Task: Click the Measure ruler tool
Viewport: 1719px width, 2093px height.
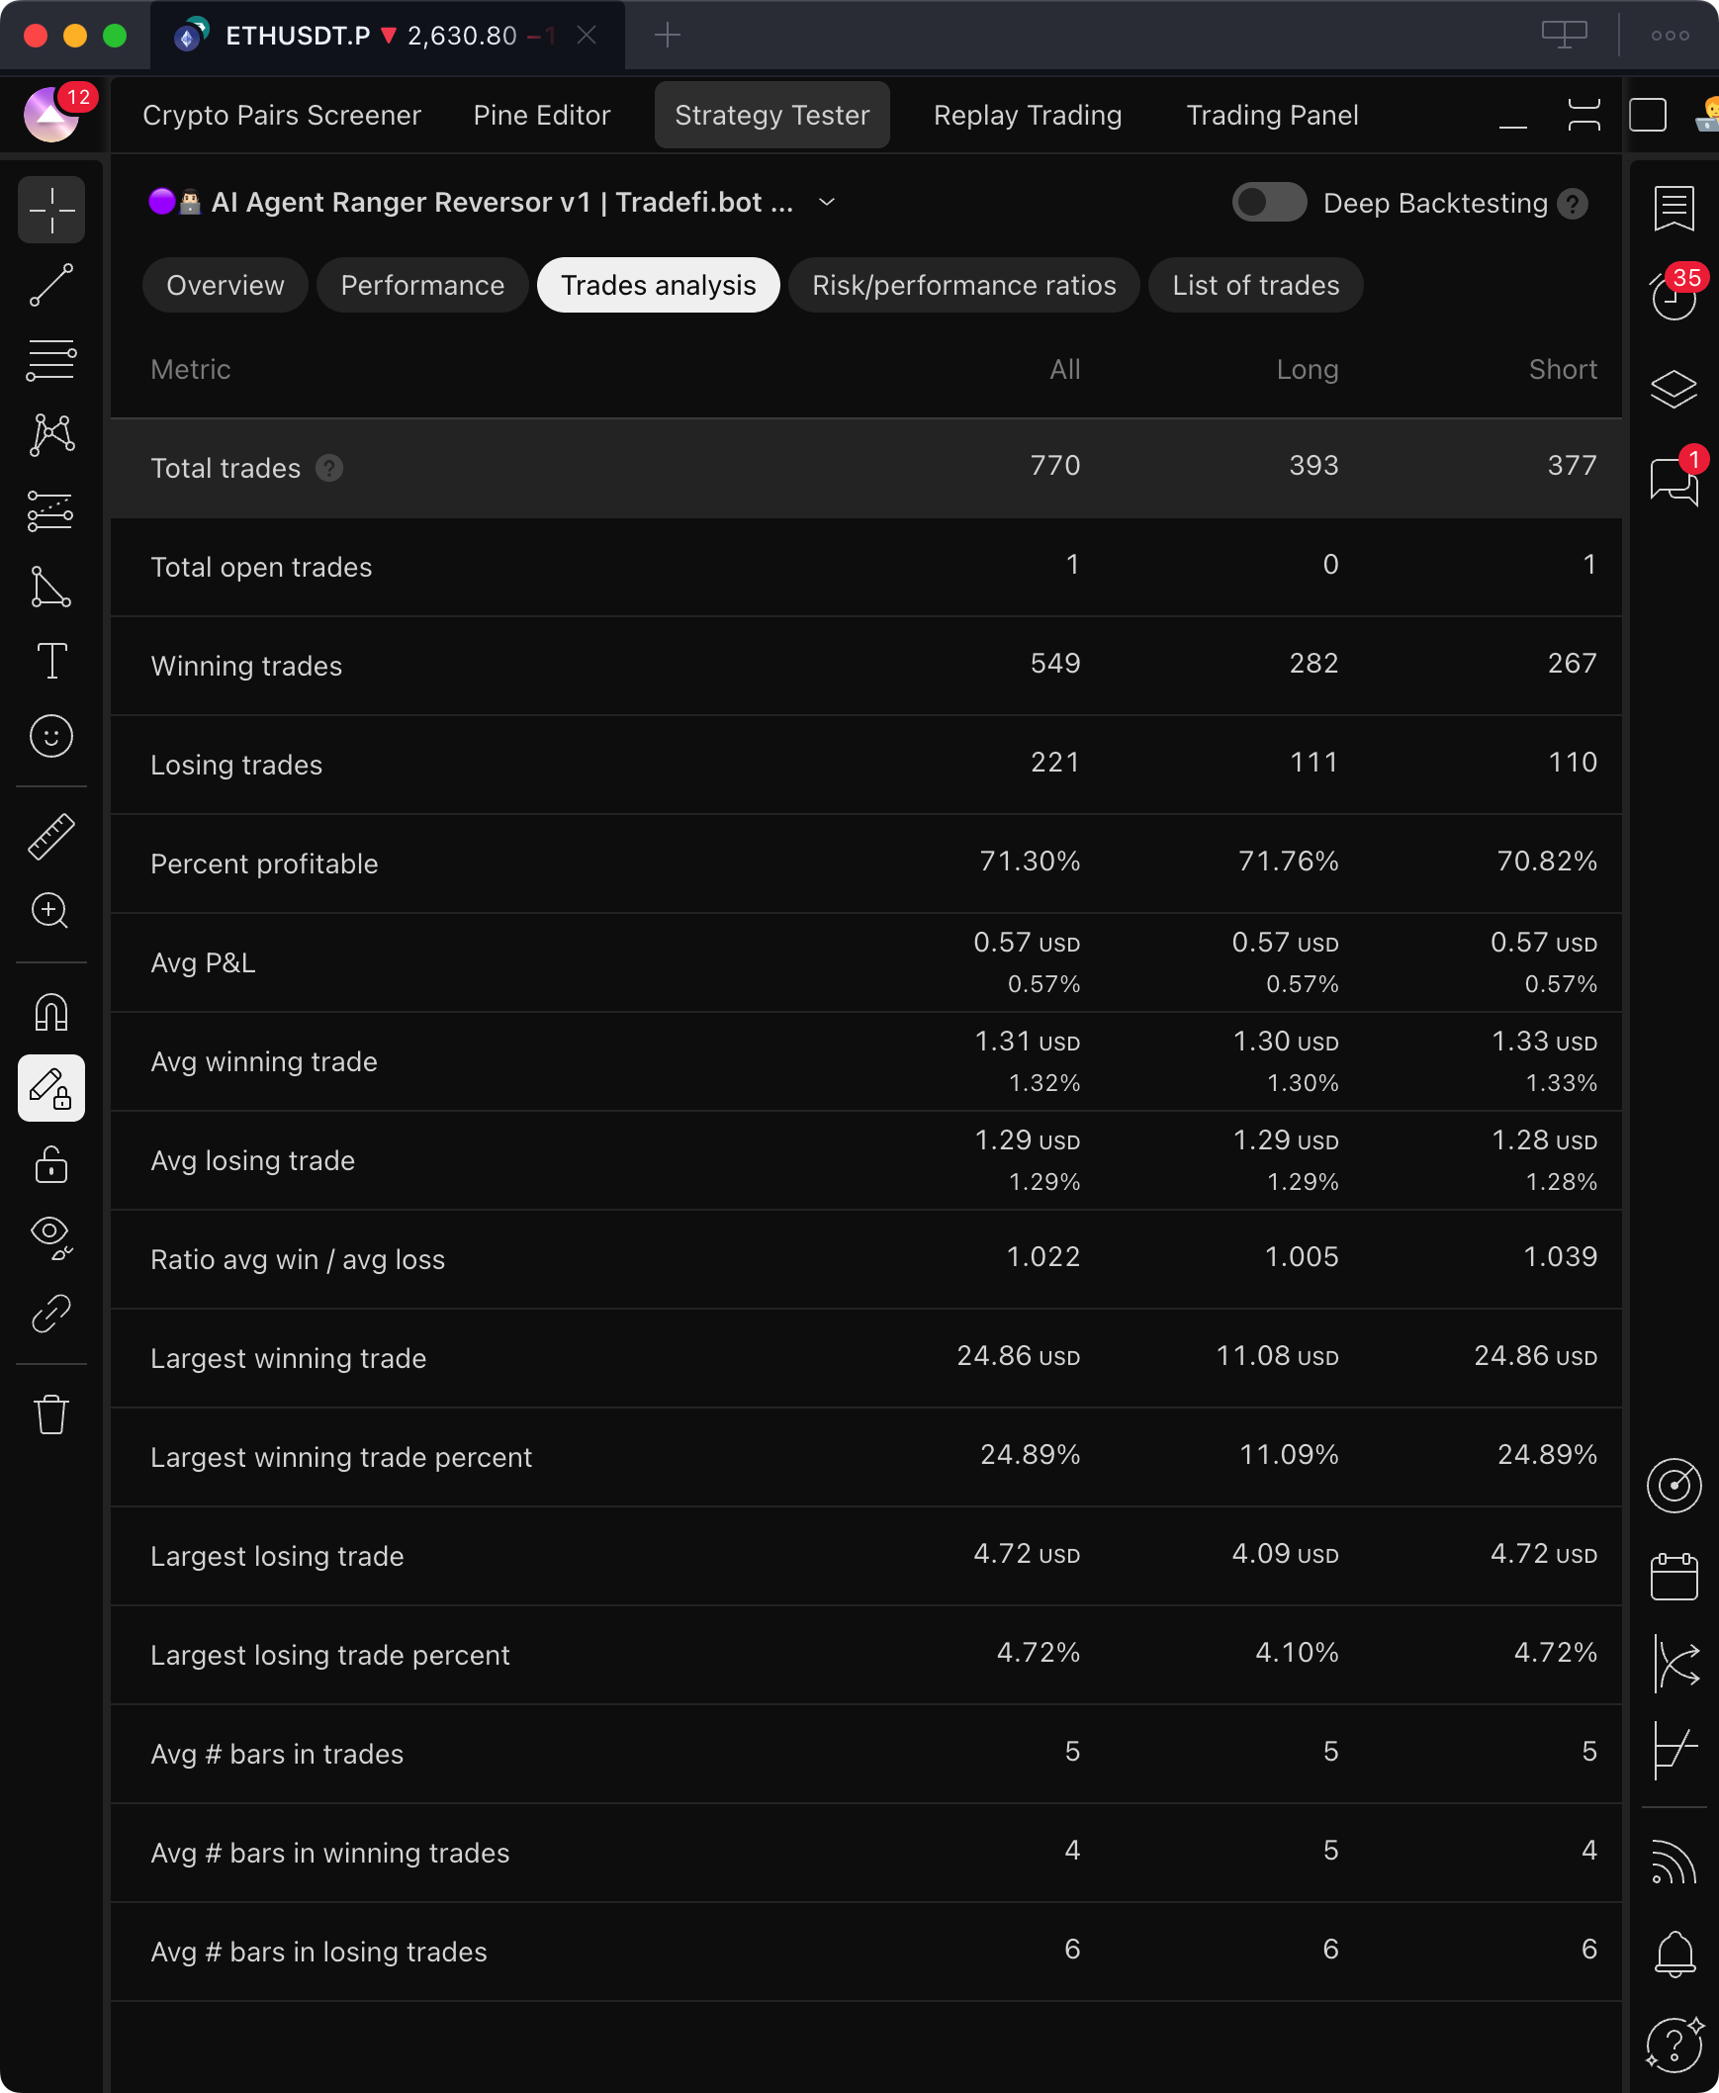Action: (50, 837)
